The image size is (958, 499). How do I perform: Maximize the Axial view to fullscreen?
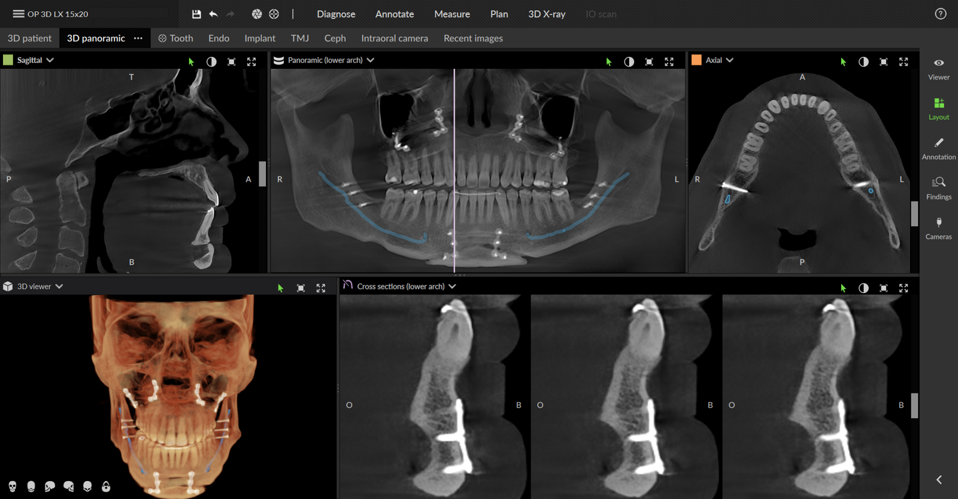click(904, 62)
